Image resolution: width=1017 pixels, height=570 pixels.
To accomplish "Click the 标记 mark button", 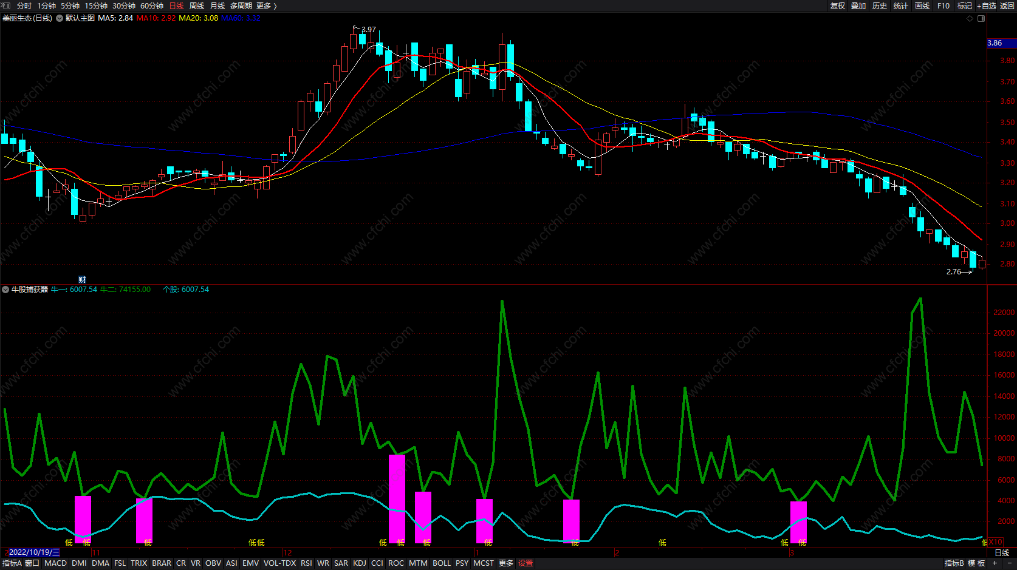I will (965, 6).
